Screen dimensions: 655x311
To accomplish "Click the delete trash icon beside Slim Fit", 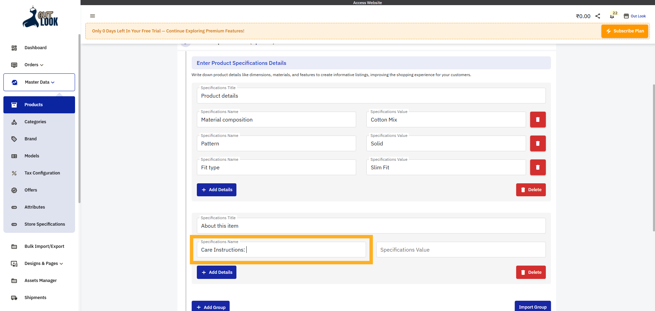I will [538, 167].
